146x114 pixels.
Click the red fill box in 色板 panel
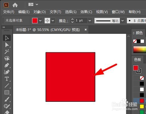click(136, 68)
